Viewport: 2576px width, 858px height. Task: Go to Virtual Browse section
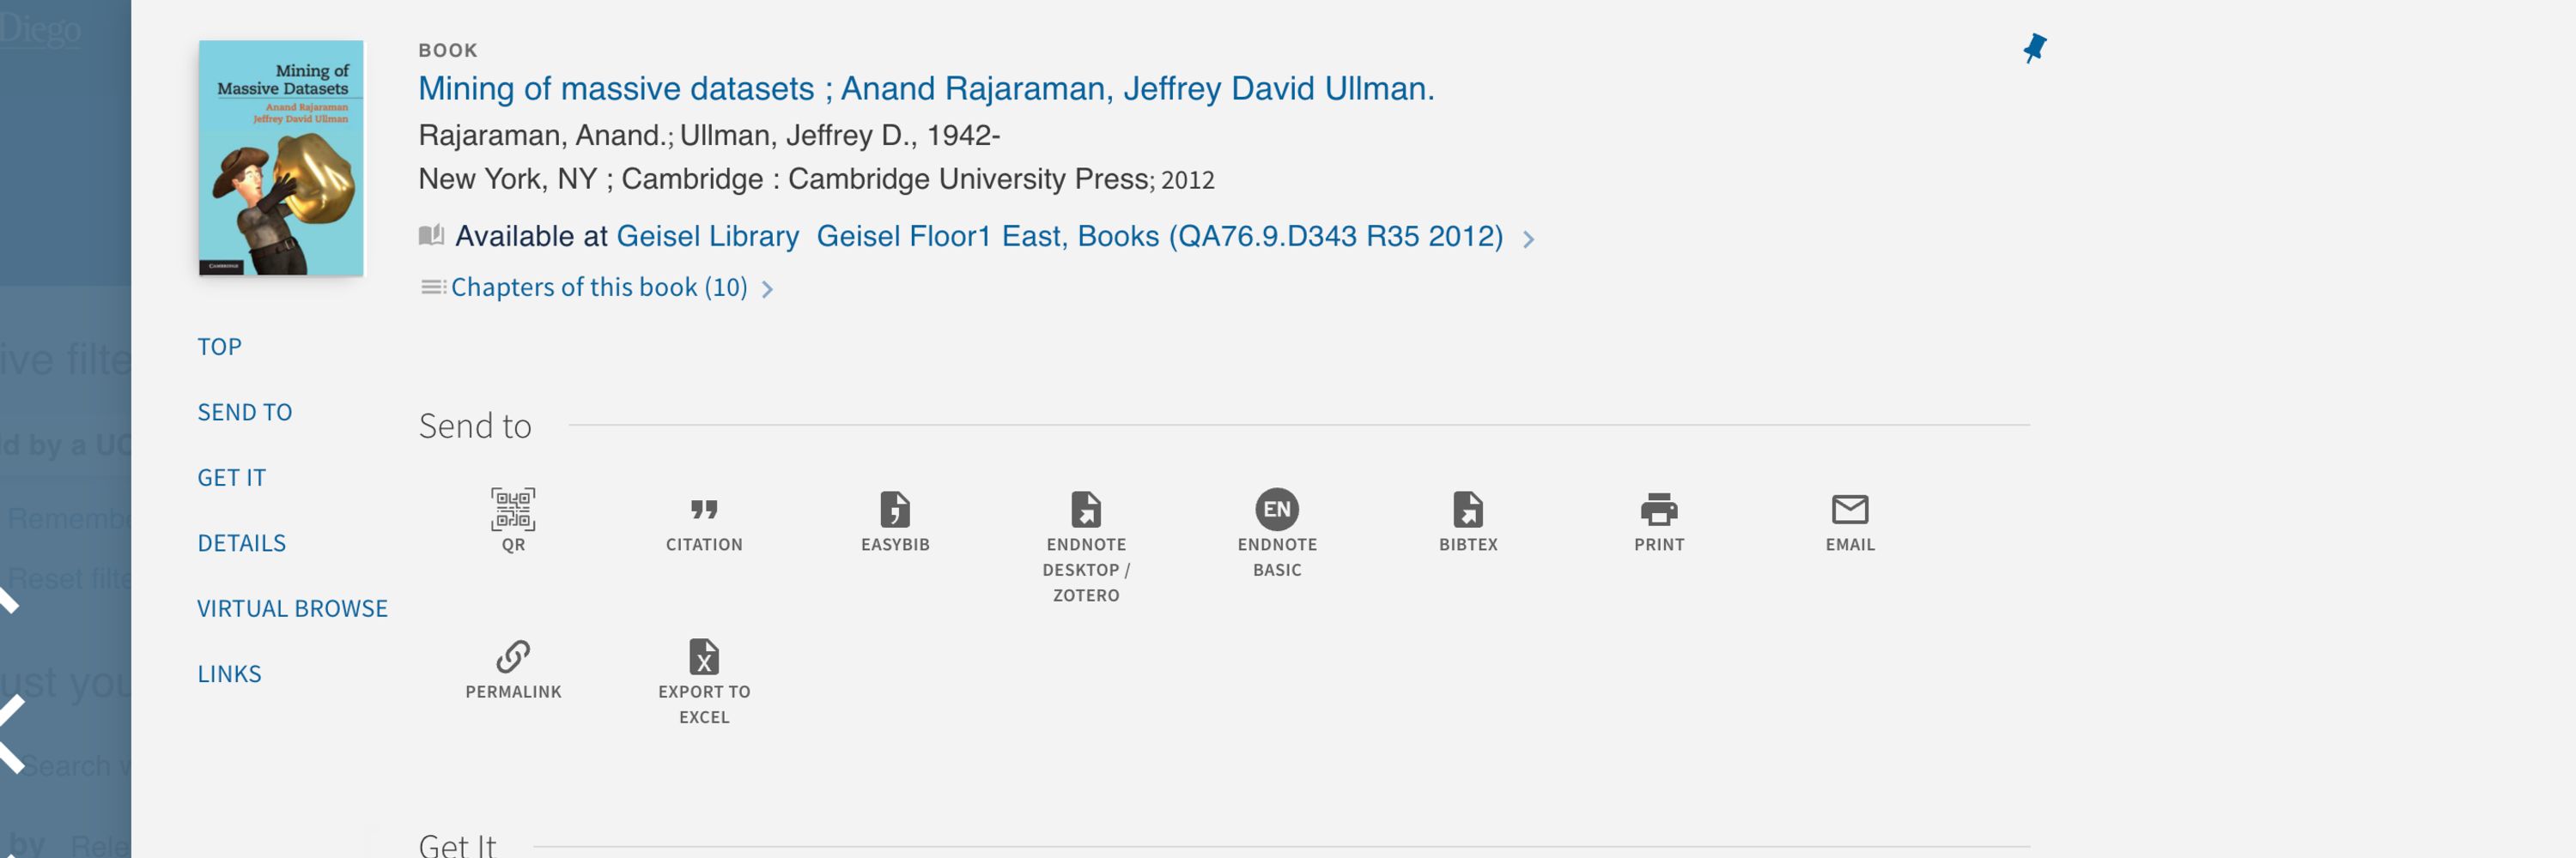pyautogui.click(x=292, y=608)
